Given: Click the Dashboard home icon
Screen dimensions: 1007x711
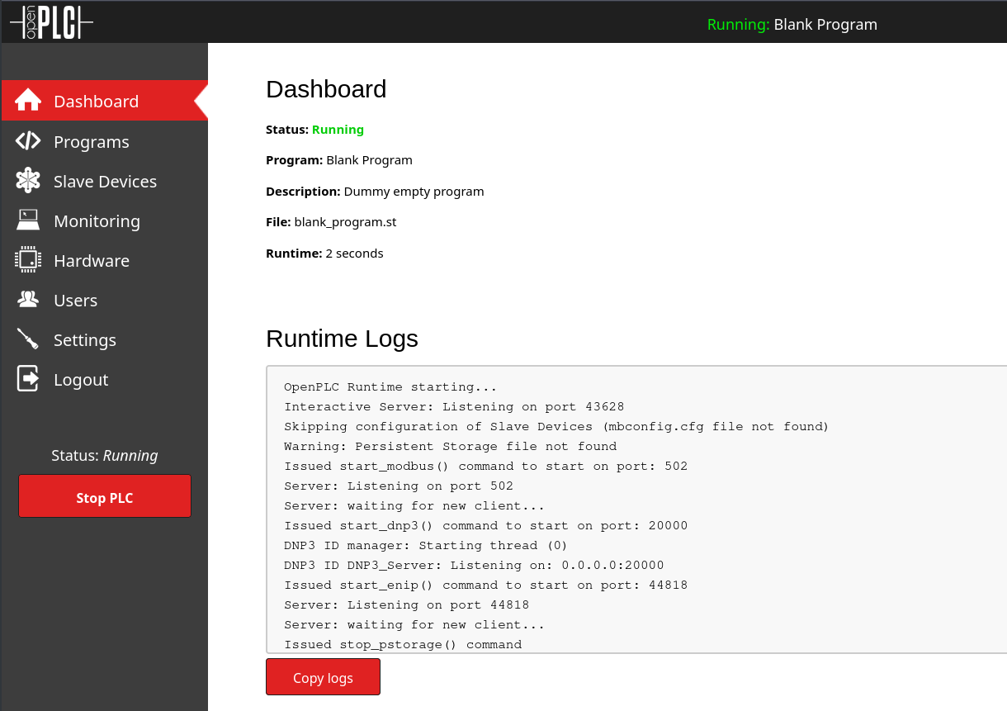Looking at the screenshot, I should (x=28, y=101).
